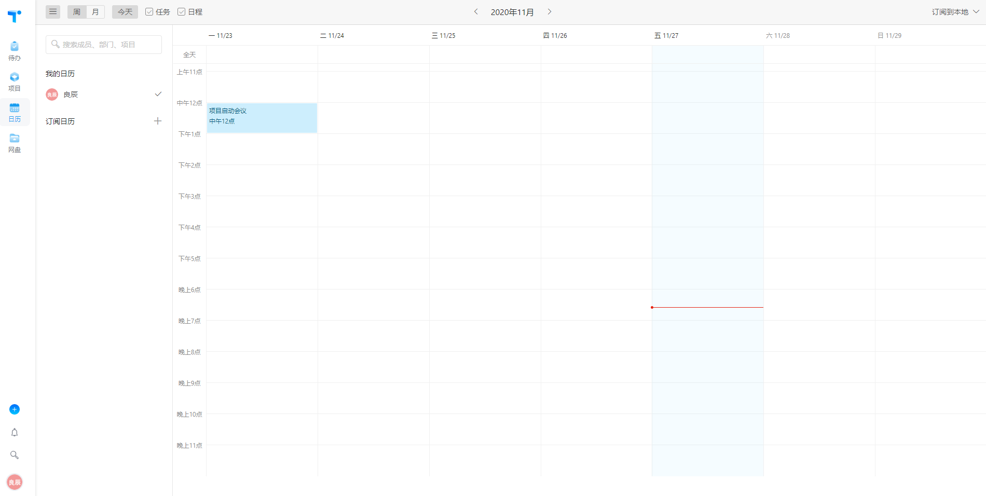The height and width of the screenshot is (496, 986).
Task: Go to previous week arrow
Action: (x=476, y=11)
